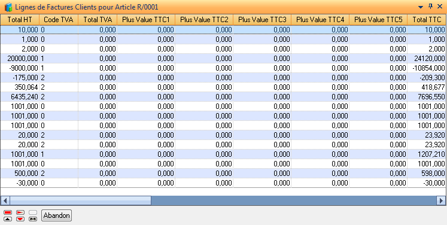Viewport: 447px width, 225px height.
Task: Click the Plus Value TTC3 column header
Action: pyautogui.click(x=262, y=19)
